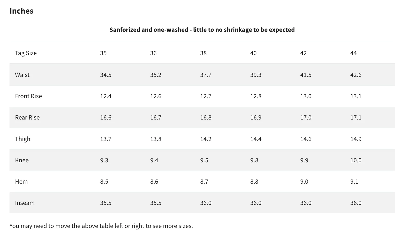Click the Hem row label
The width and height of the screenshot is (401, 238).
pos(21,182)
